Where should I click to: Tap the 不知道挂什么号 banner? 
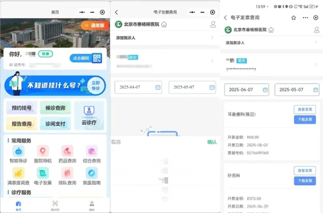pos(55,85)
